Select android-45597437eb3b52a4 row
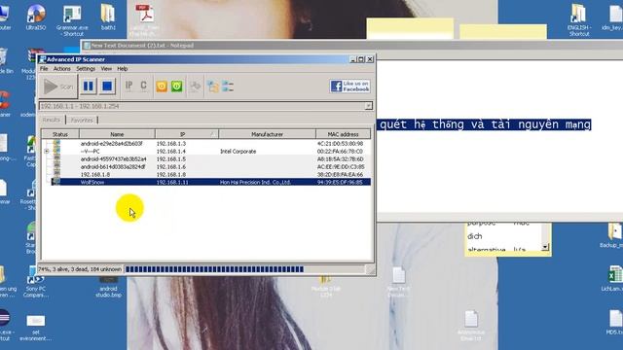This screenshot has height=350, width=623. pos(205,158)
